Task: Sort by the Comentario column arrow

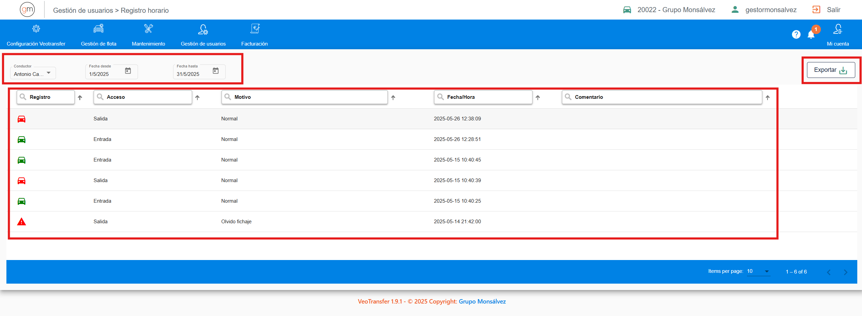Action: coord(768,97)
